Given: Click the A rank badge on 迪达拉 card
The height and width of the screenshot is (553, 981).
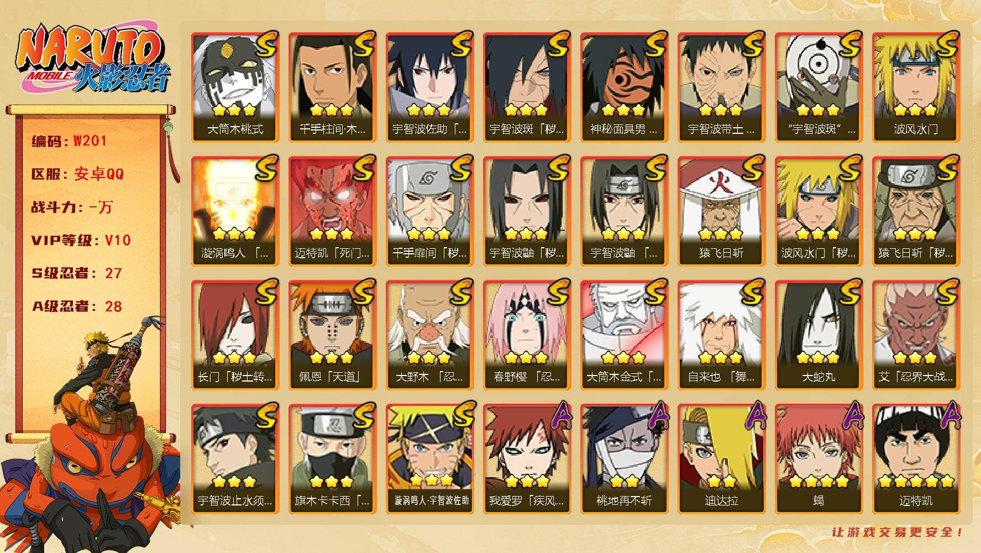Looking at the screenshot, I should (x=753, y=416).
